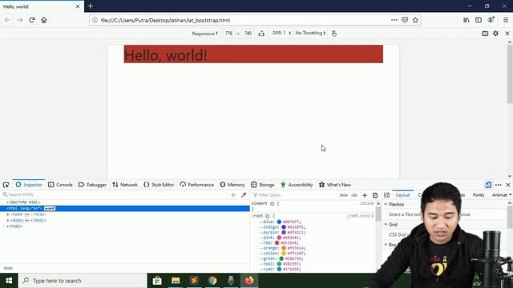Viewport: 513px width, 288px height.
Task: Click the html breadcrumb link
Action: point(8,268)
